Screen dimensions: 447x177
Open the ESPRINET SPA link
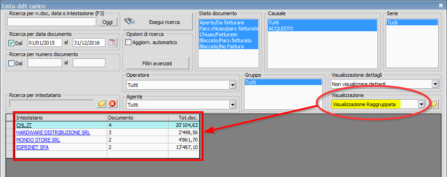pos(33,148)
